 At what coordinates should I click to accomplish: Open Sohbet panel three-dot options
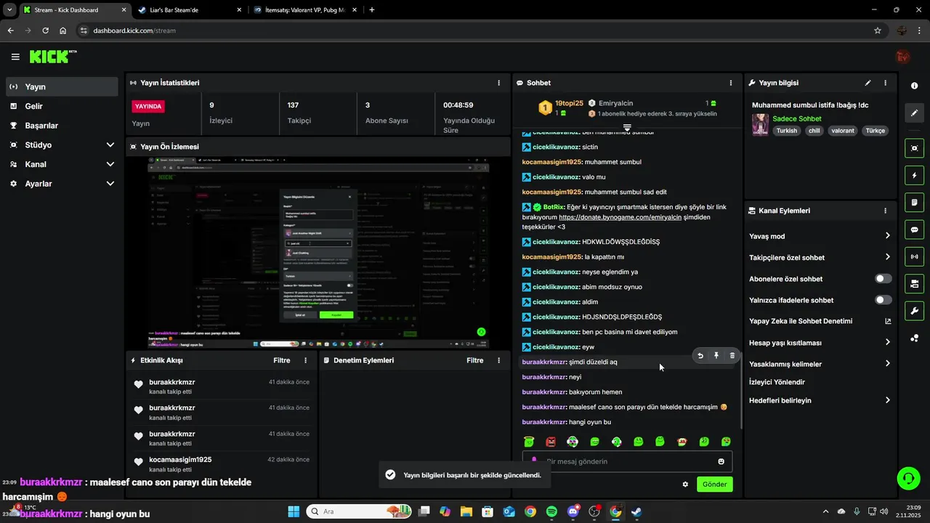click(x=730, y=83)
